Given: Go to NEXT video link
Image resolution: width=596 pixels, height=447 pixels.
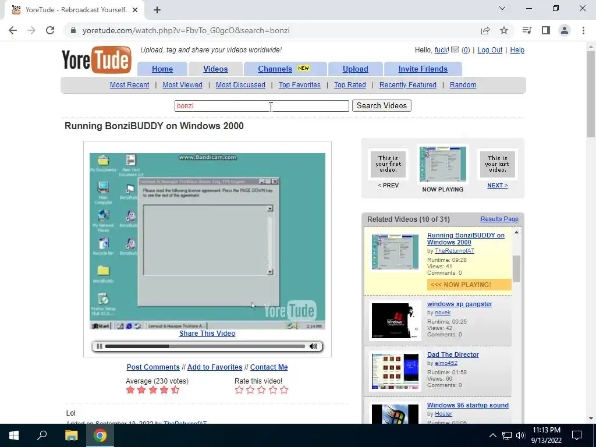Looking at the screenshot, I should click(498, 186).
